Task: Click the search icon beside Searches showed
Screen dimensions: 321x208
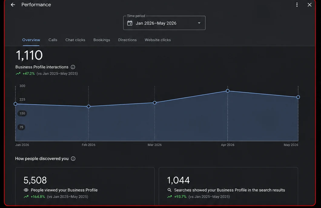Action: (x=169, y=190)
